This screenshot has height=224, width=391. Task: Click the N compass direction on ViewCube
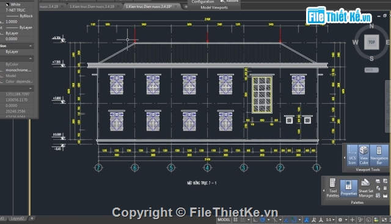371,26
